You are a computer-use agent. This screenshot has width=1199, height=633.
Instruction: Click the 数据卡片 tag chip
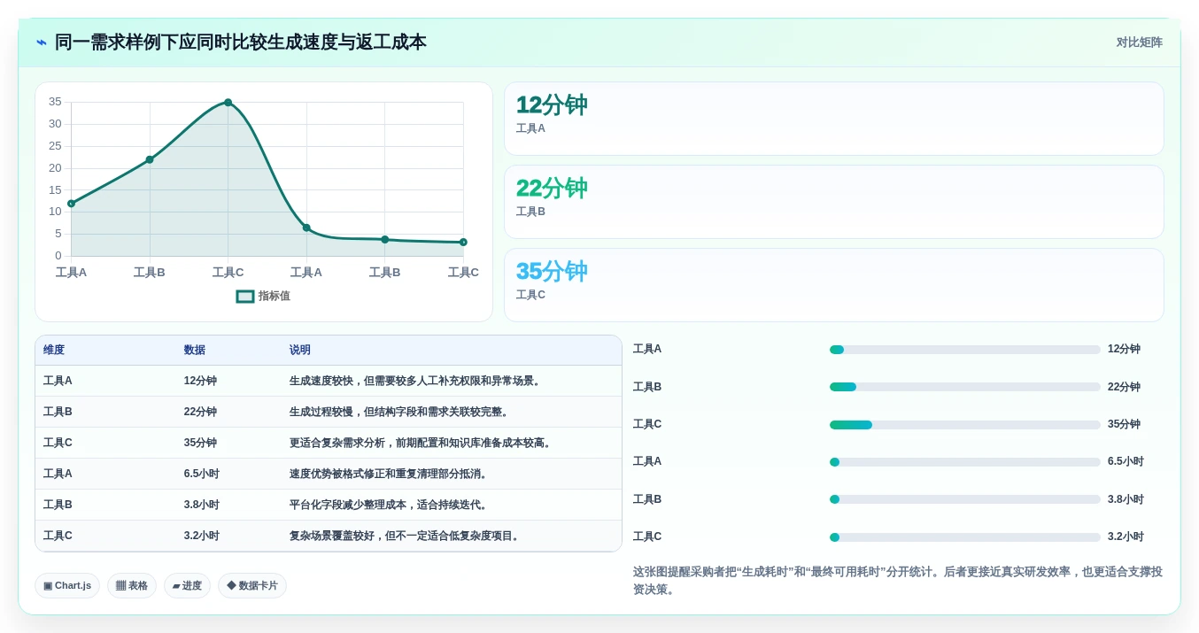[x=252, y=586]
